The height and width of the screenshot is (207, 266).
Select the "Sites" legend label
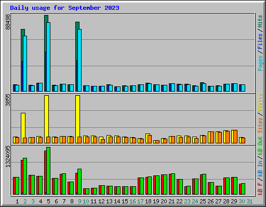coord(260,125)
